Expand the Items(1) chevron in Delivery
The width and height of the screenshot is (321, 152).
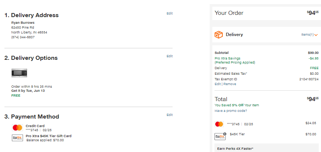[x=316, y=35]
